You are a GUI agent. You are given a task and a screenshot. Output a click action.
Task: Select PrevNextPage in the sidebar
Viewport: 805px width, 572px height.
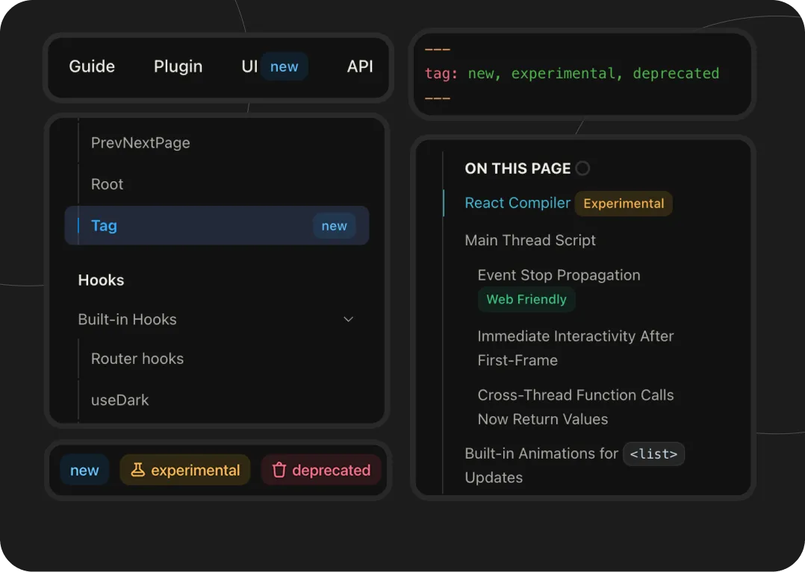[x=140, y=142]
